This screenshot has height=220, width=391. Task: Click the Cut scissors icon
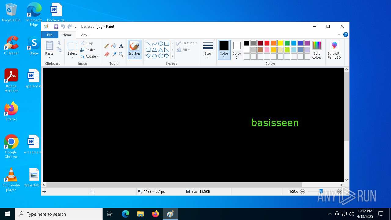[59, 43]
